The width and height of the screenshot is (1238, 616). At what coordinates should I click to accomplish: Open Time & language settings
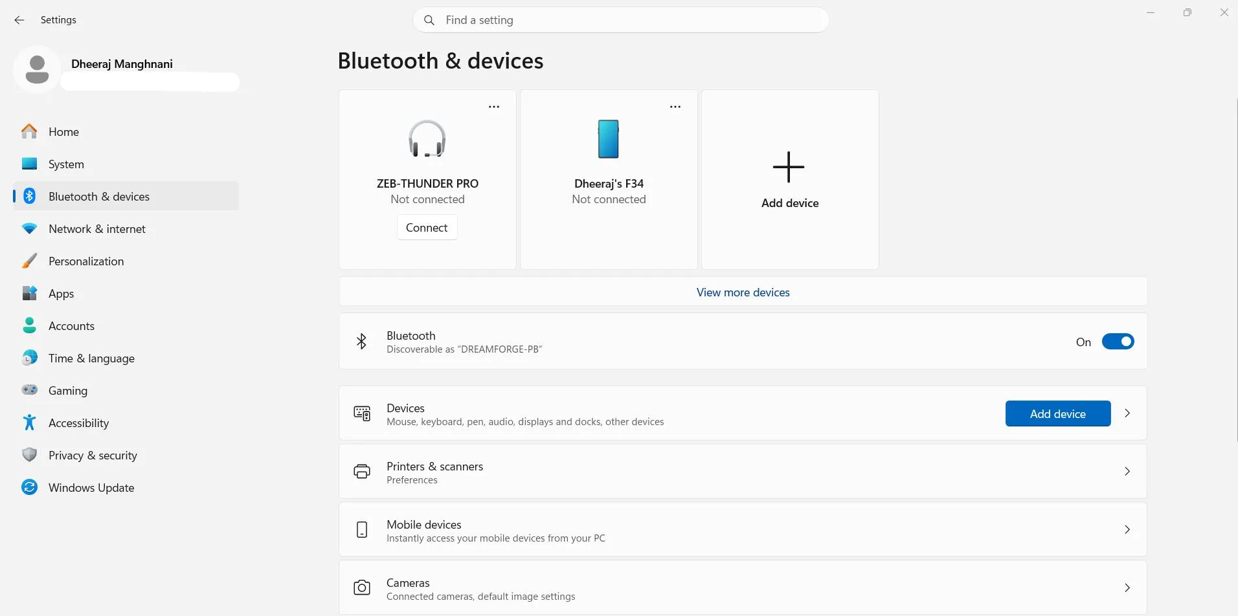point(126,358)
